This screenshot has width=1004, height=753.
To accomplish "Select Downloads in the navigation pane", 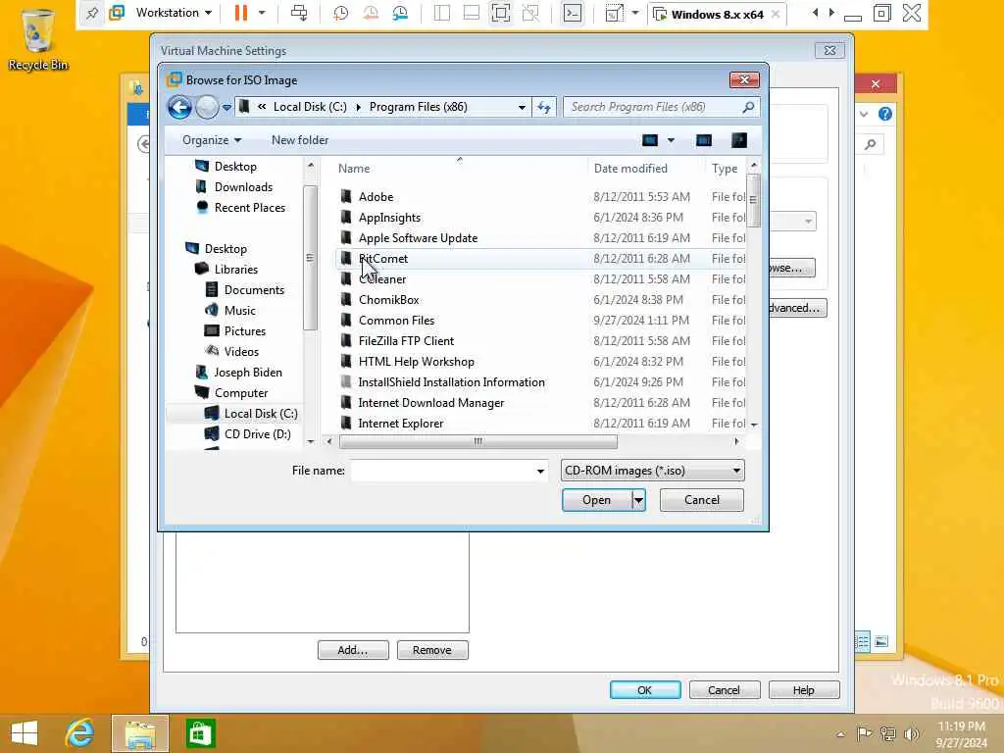I will tap(243, 187).
